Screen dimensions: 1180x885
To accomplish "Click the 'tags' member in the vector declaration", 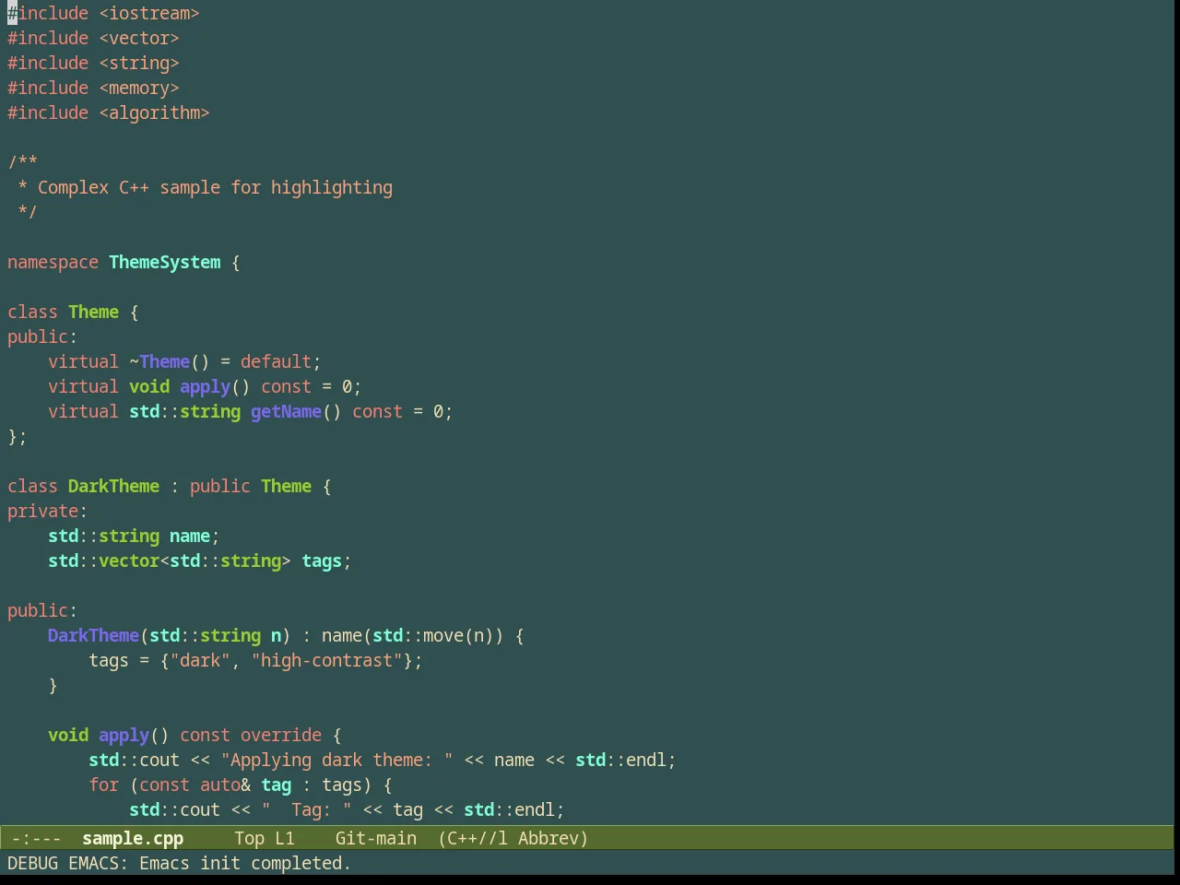I will [322, 560].
